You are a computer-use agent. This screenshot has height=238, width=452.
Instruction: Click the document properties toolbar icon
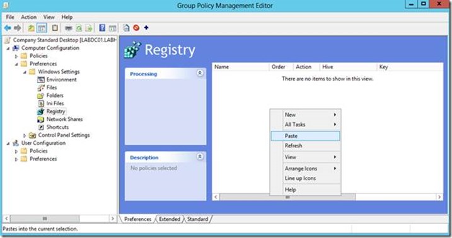coord(126,28)
